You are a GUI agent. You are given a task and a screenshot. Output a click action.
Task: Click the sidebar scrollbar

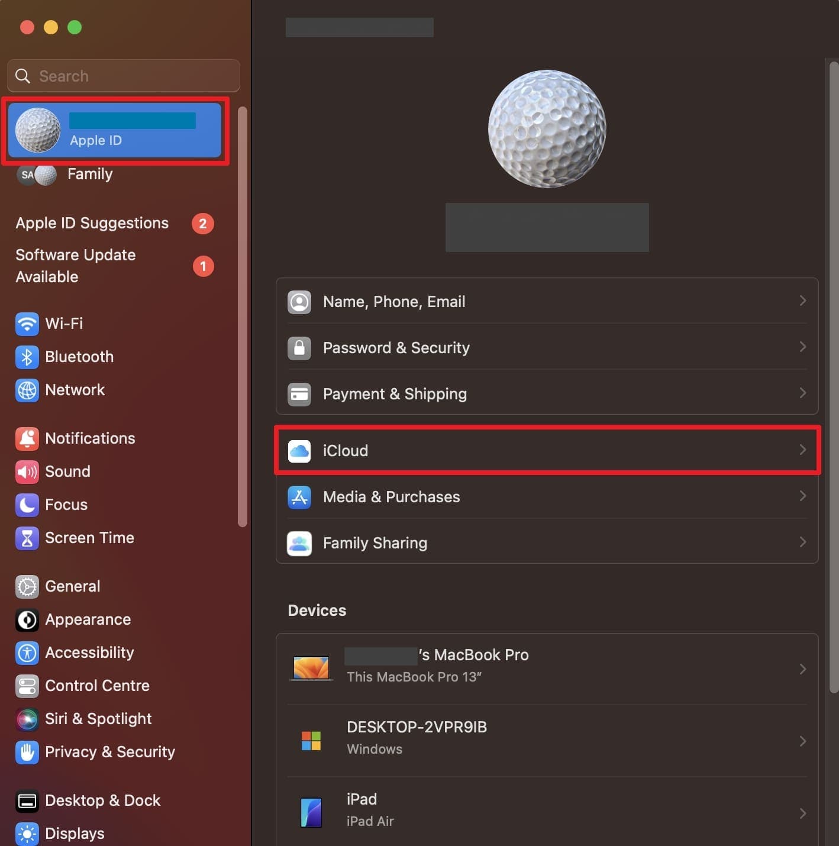click(242, 317)
